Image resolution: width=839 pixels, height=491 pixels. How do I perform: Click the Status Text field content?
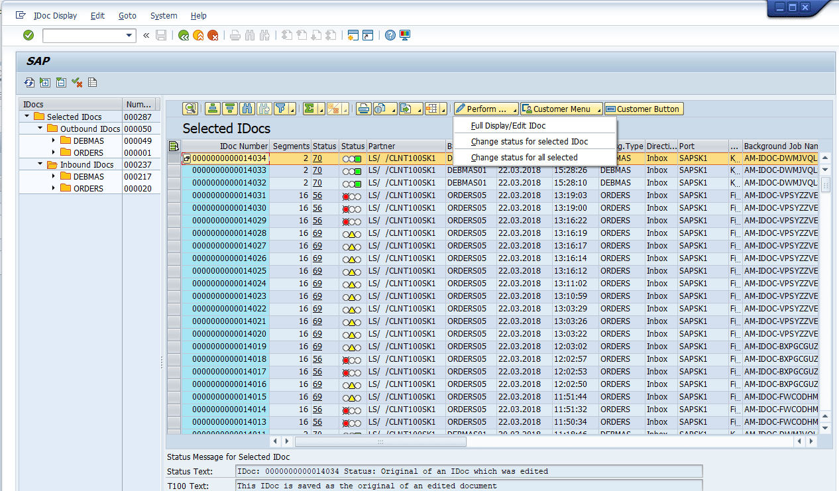[x=469, y=471]
